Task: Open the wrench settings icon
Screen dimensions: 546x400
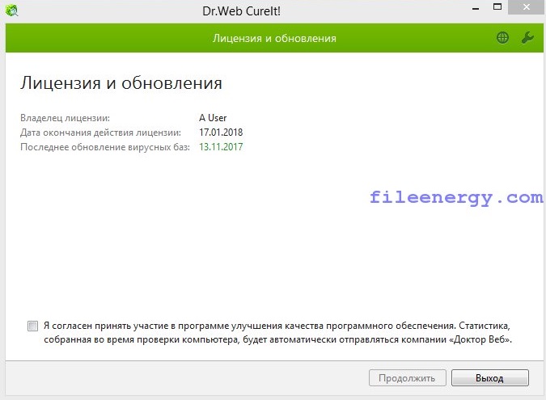Action: 527,37
